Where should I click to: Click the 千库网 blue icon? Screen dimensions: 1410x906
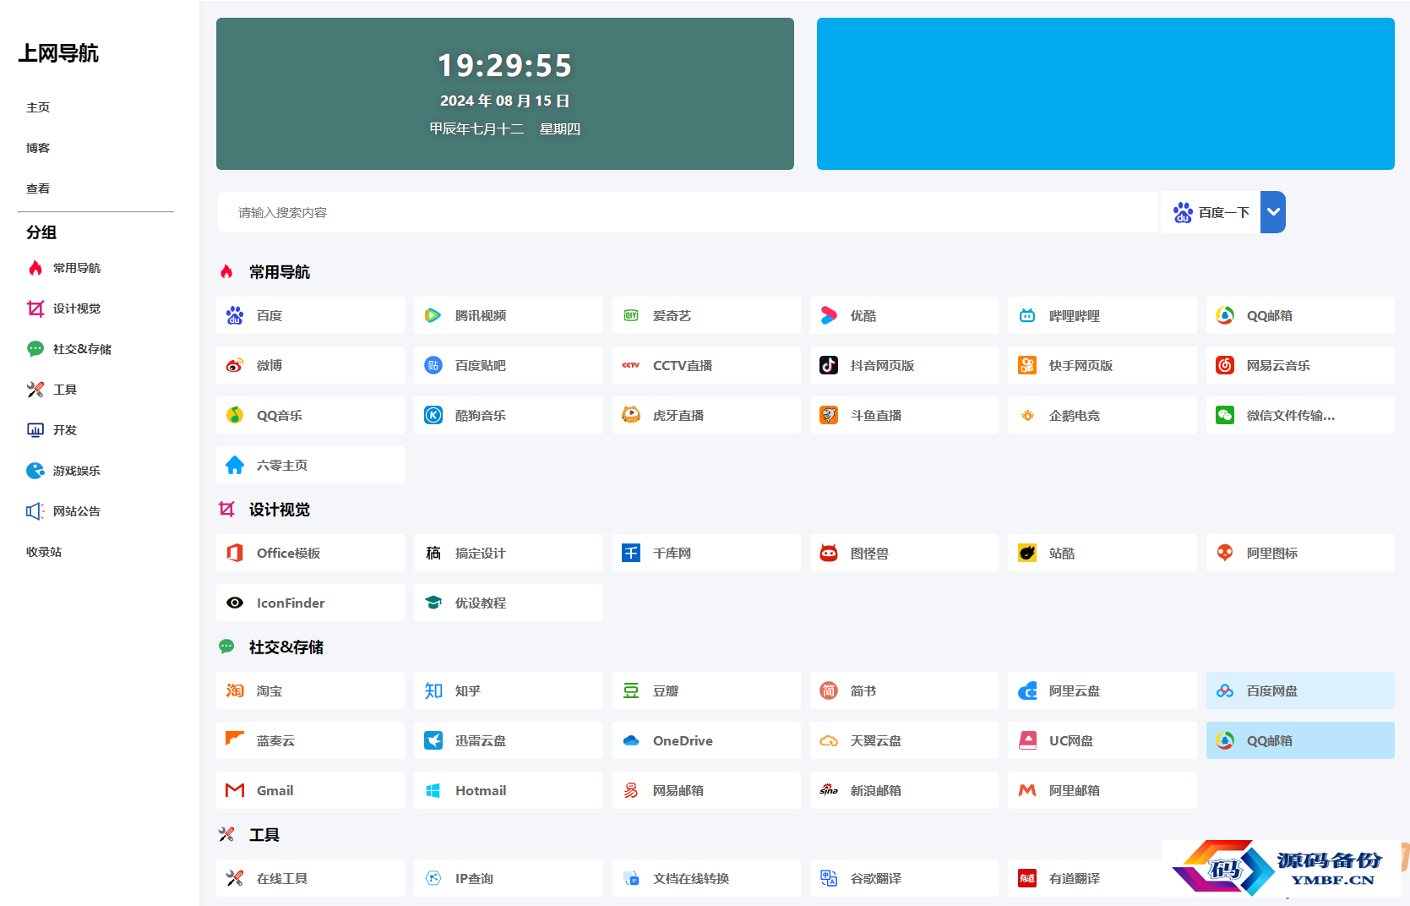click(631, 553)
